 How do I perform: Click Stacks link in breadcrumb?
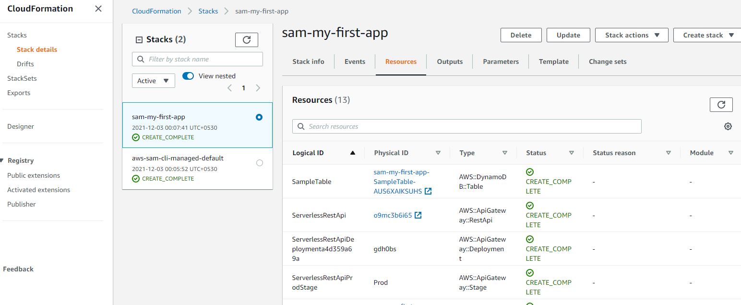coord(208,11)
